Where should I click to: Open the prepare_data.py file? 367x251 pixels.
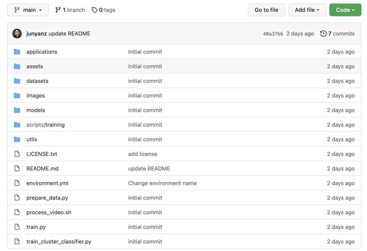pos(47,198)
